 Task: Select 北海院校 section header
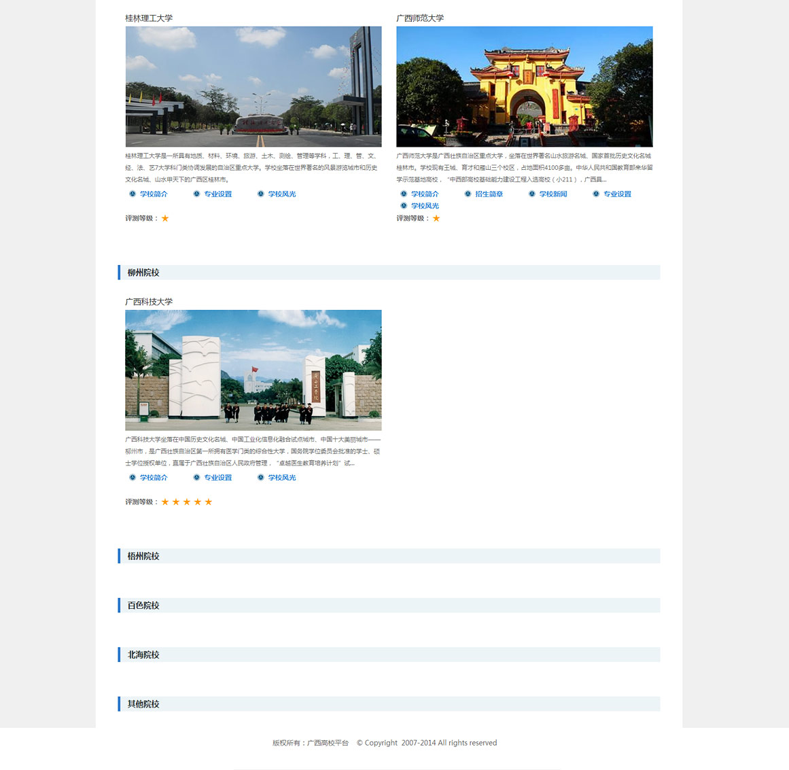[389, 654]
